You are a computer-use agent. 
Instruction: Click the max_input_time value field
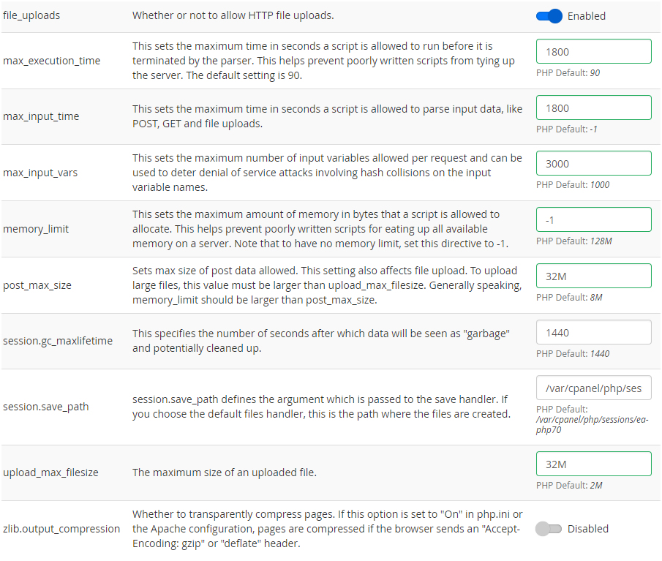(x=593, y=108)
